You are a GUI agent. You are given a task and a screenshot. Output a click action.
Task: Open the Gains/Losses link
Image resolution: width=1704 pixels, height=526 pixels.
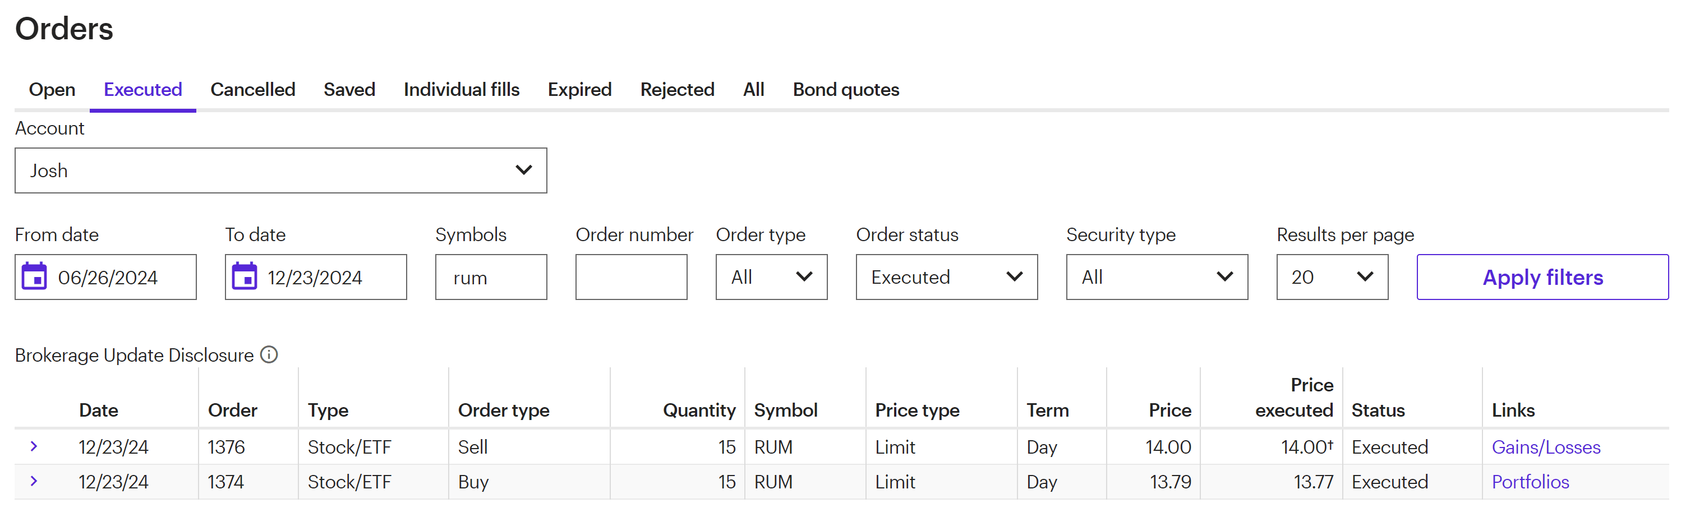pyautogui.click(x=1545, y=447)
